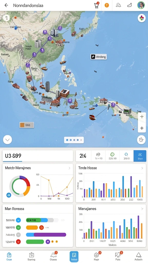Select the last grey dot in pager
The image size is (148, 263).
[x=81, y=140]
